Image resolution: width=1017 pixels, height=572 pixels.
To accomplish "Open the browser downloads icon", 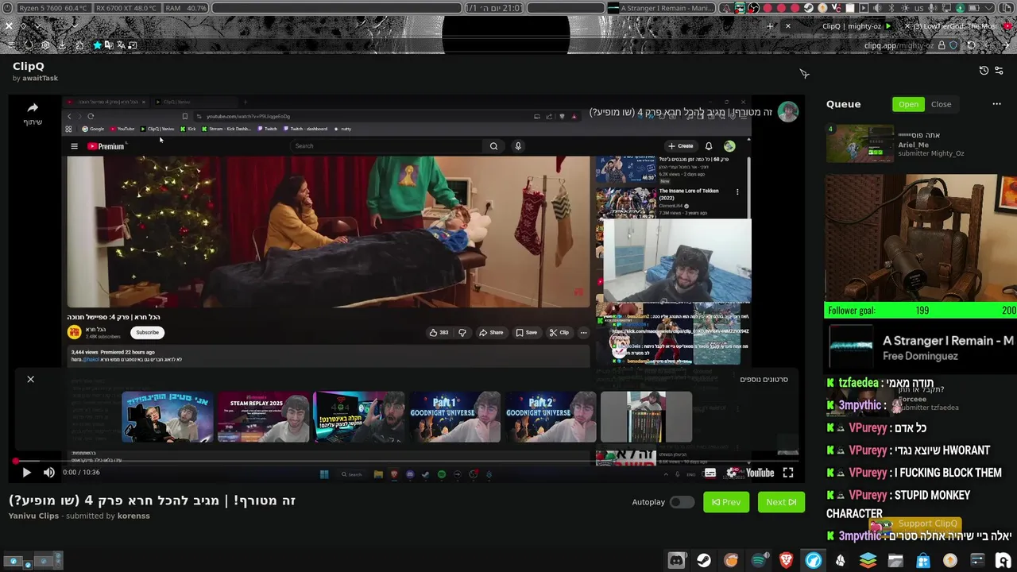I will pyautogui.click(x=62, y=45).
